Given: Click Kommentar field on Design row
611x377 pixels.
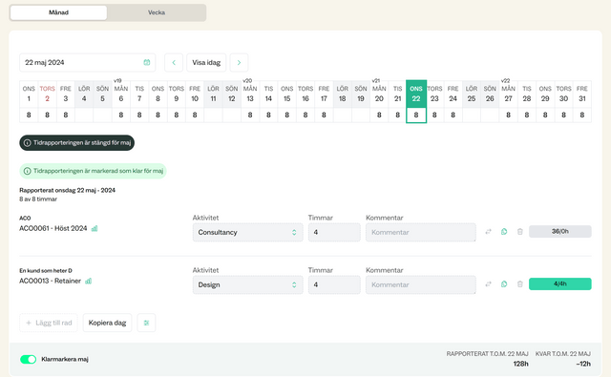Looking at the screenshot, I should pos(421,285).
